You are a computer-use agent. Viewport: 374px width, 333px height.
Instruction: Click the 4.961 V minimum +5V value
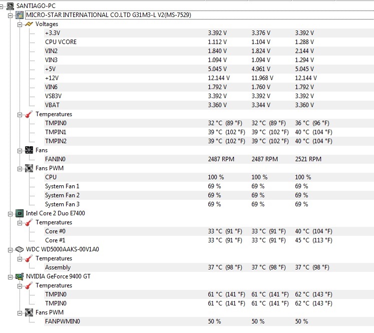point(261,69)
